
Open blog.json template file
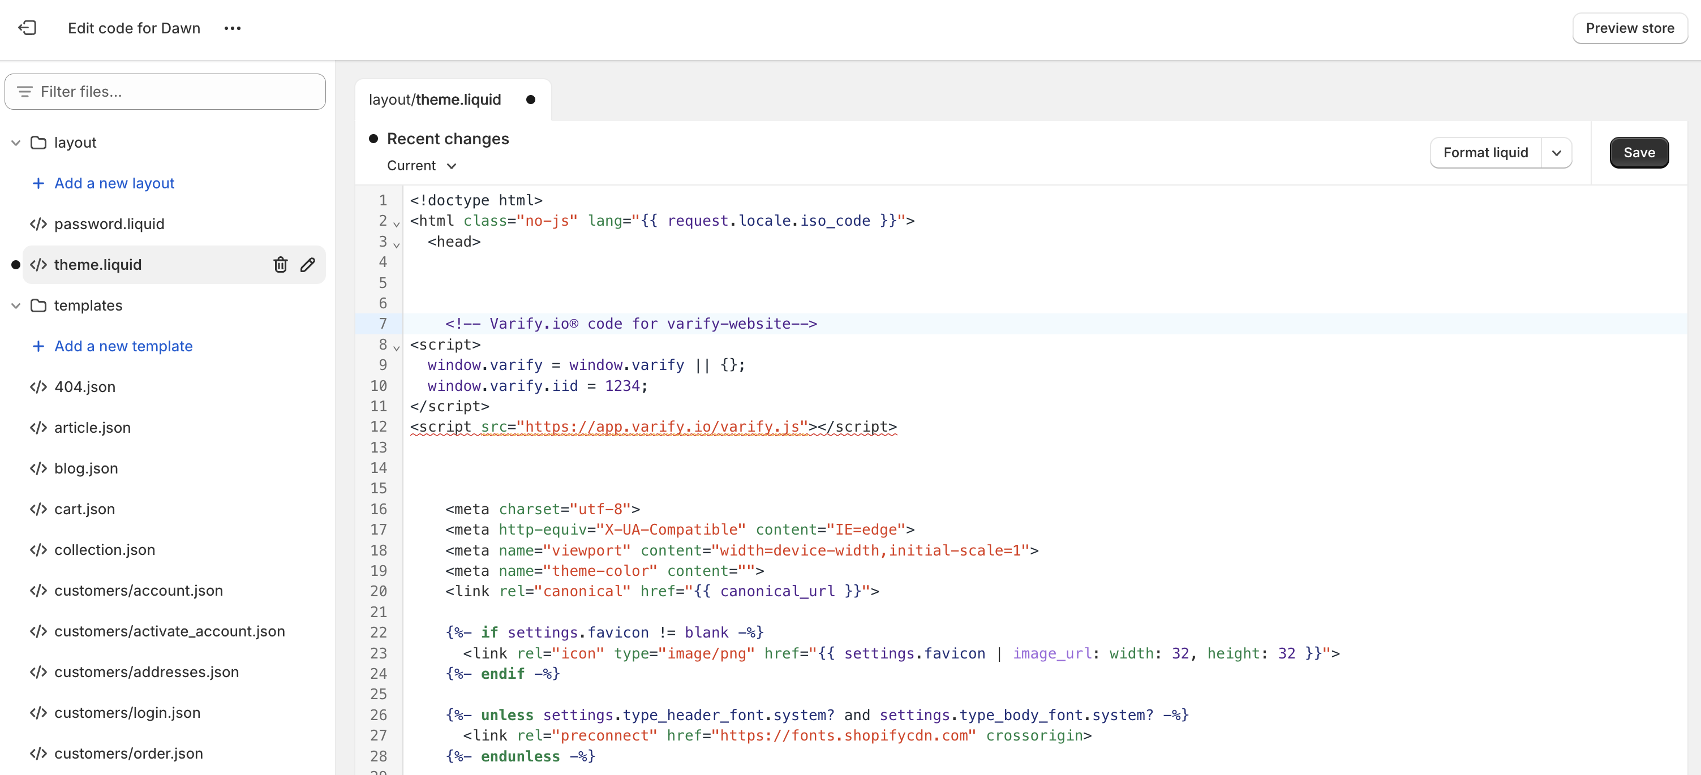tap(86, 469)
